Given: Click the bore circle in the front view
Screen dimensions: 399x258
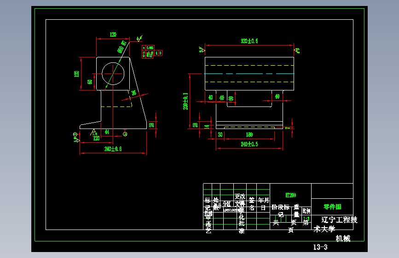Looking at the screenshot, I should [x=113, y=73].
